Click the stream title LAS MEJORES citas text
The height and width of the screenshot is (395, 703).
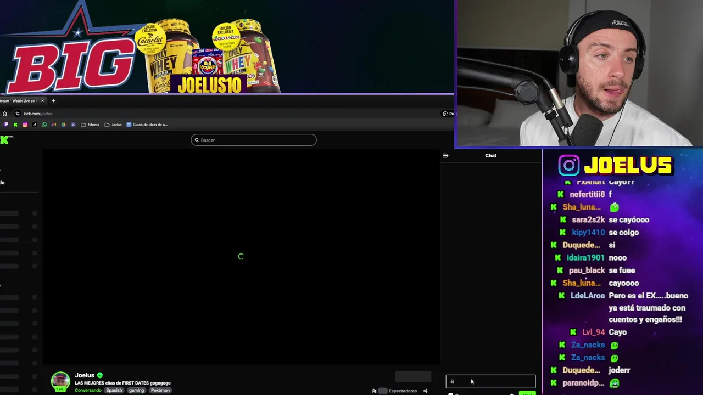coord(122,383)
